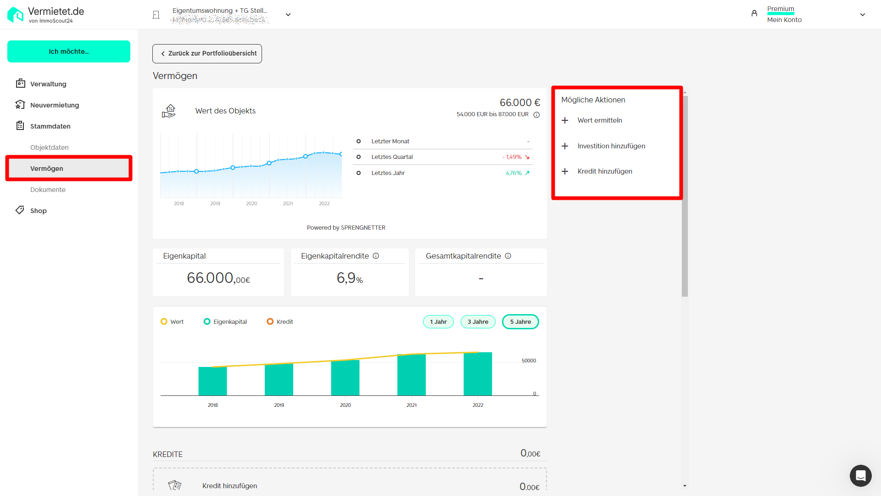Click the Premium account label
Viewport: 881px width, 496px height.
click(781, 9)
